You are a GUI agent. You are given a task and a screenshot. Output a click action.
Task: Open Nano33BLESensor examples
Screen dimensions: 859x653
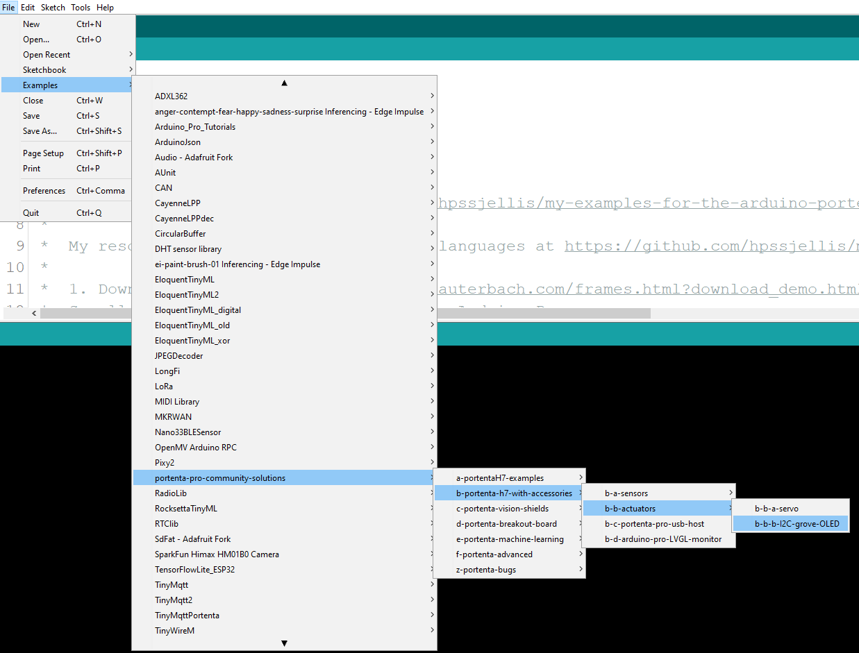point(285,432)
